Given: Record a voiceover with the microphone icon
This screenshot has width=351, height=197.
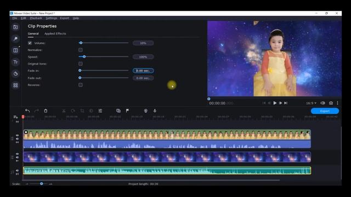Looking at the screenshot, I should click(155, 111).
